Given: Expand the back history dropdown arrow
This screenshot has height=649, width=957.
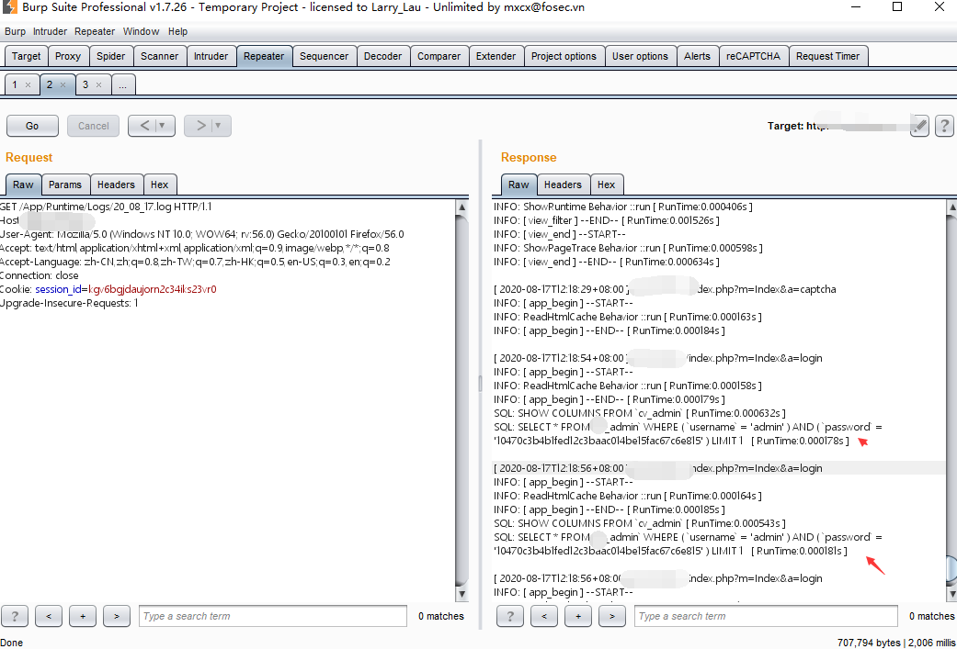Looking at the screenshot, I should coord(163,126).
